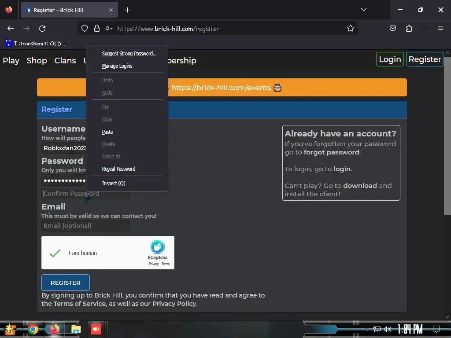Open the Shop navigation link
The height and width of the screenshot is (338, 451).
tap(37, 61)
